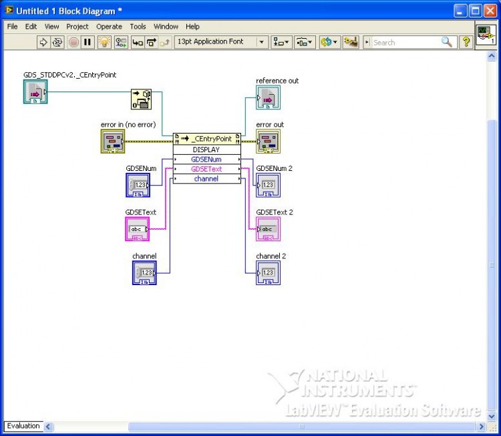The image size is (501, 436).
Task: Maximize the Block Diagram window
Action: [475, 11]
